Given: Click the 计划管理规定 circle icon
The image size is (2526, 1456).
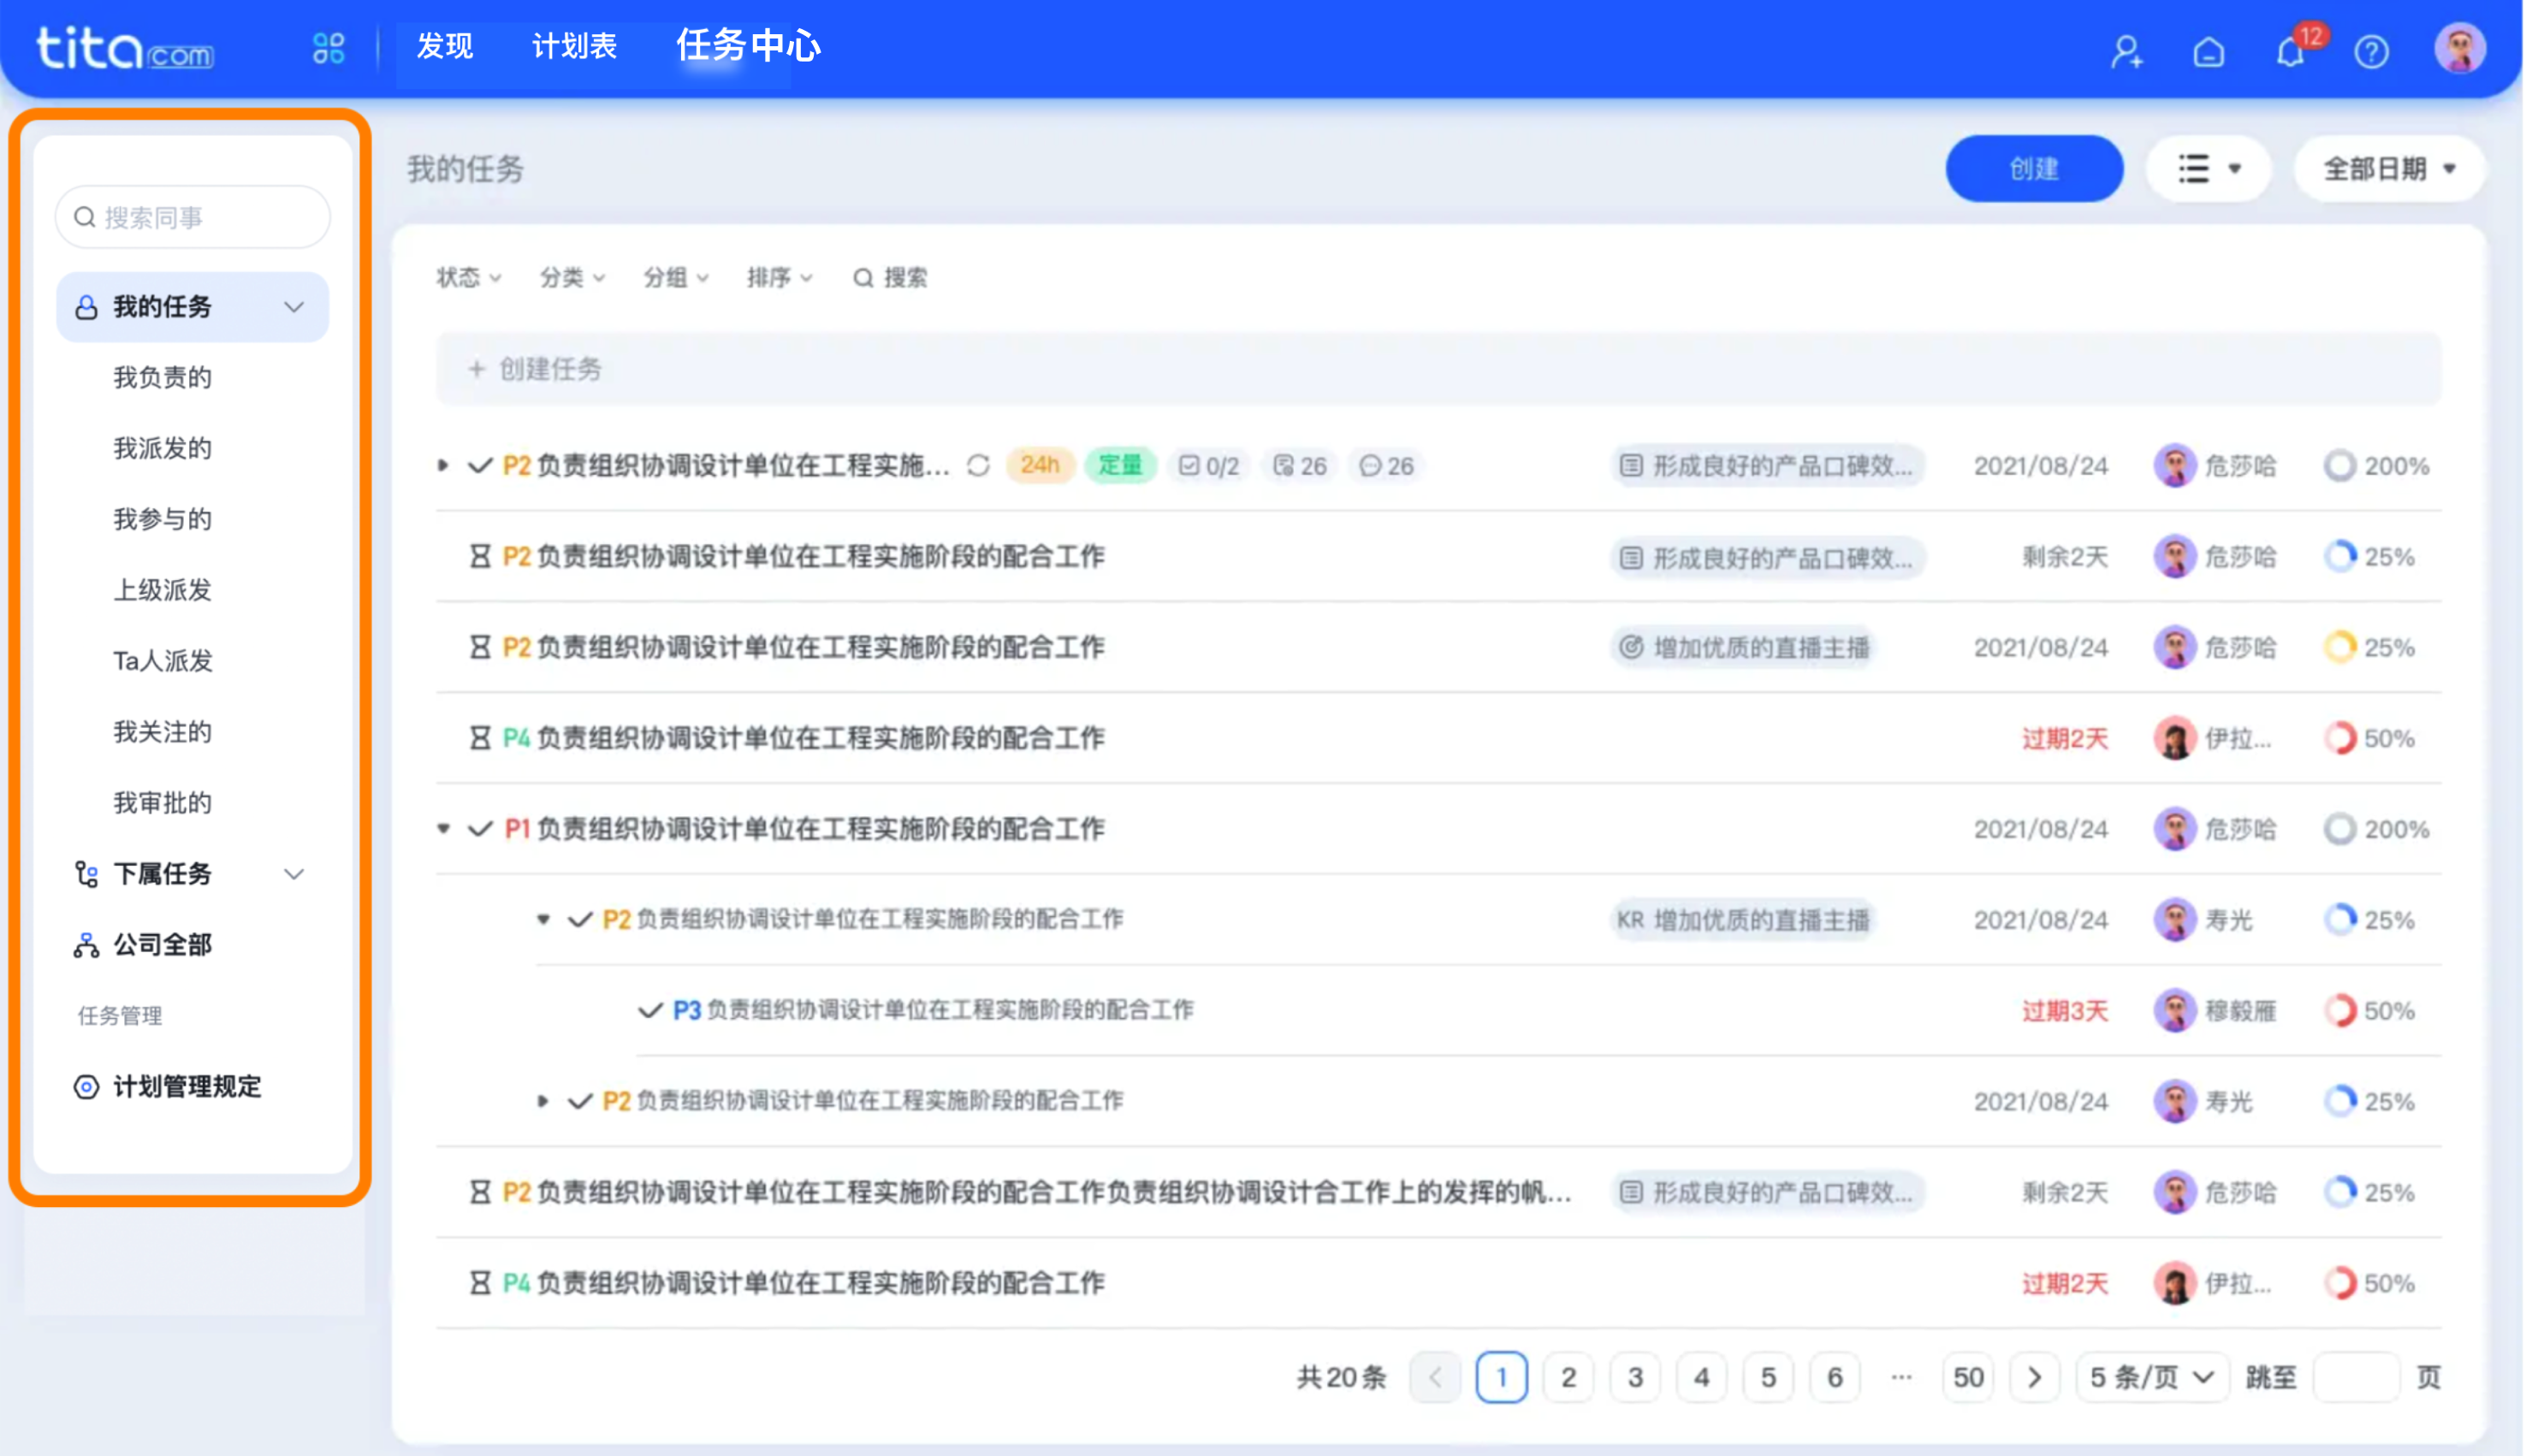Looking at the screenshot, I should tap(86, 1087).
